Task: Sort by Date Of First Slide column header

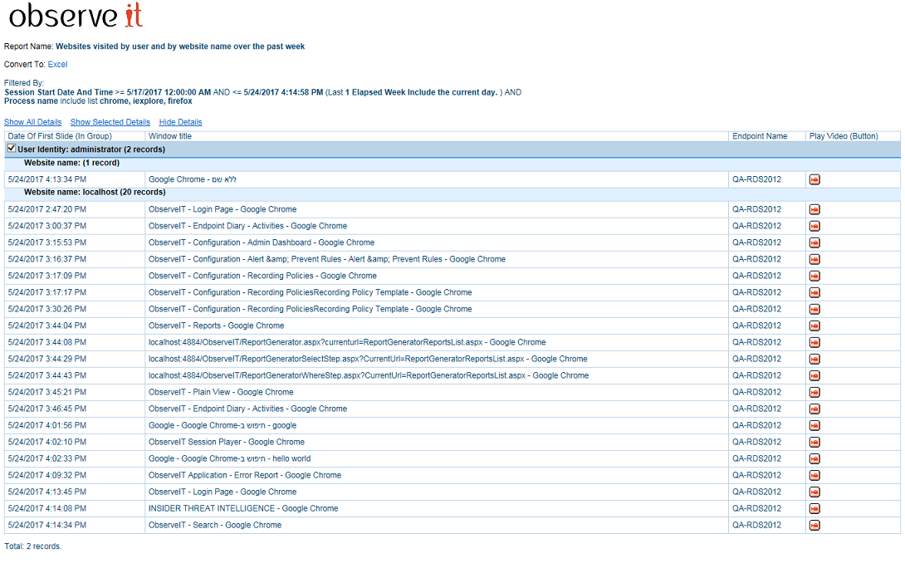Action: [x=59, y=136]
